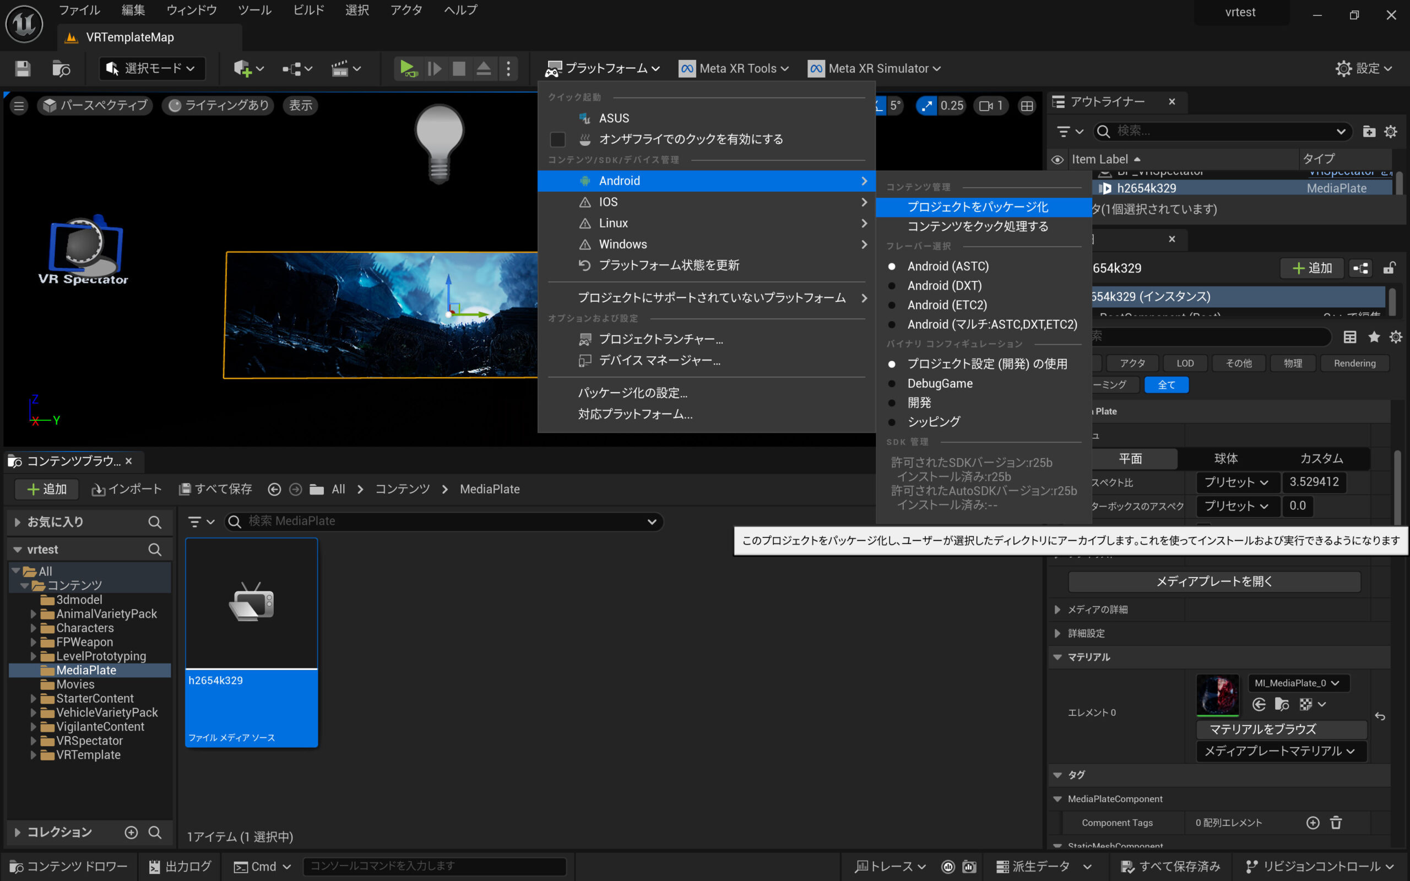Choose プロジェクトをパッケージ化 from the Android submenu
The height and width of the screenshot is (881, 1410).
click(978, 207)
